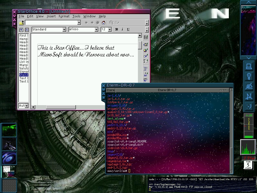Click the Insert Table icon in side toolbar
257x193 pixels.
[146, 37]
